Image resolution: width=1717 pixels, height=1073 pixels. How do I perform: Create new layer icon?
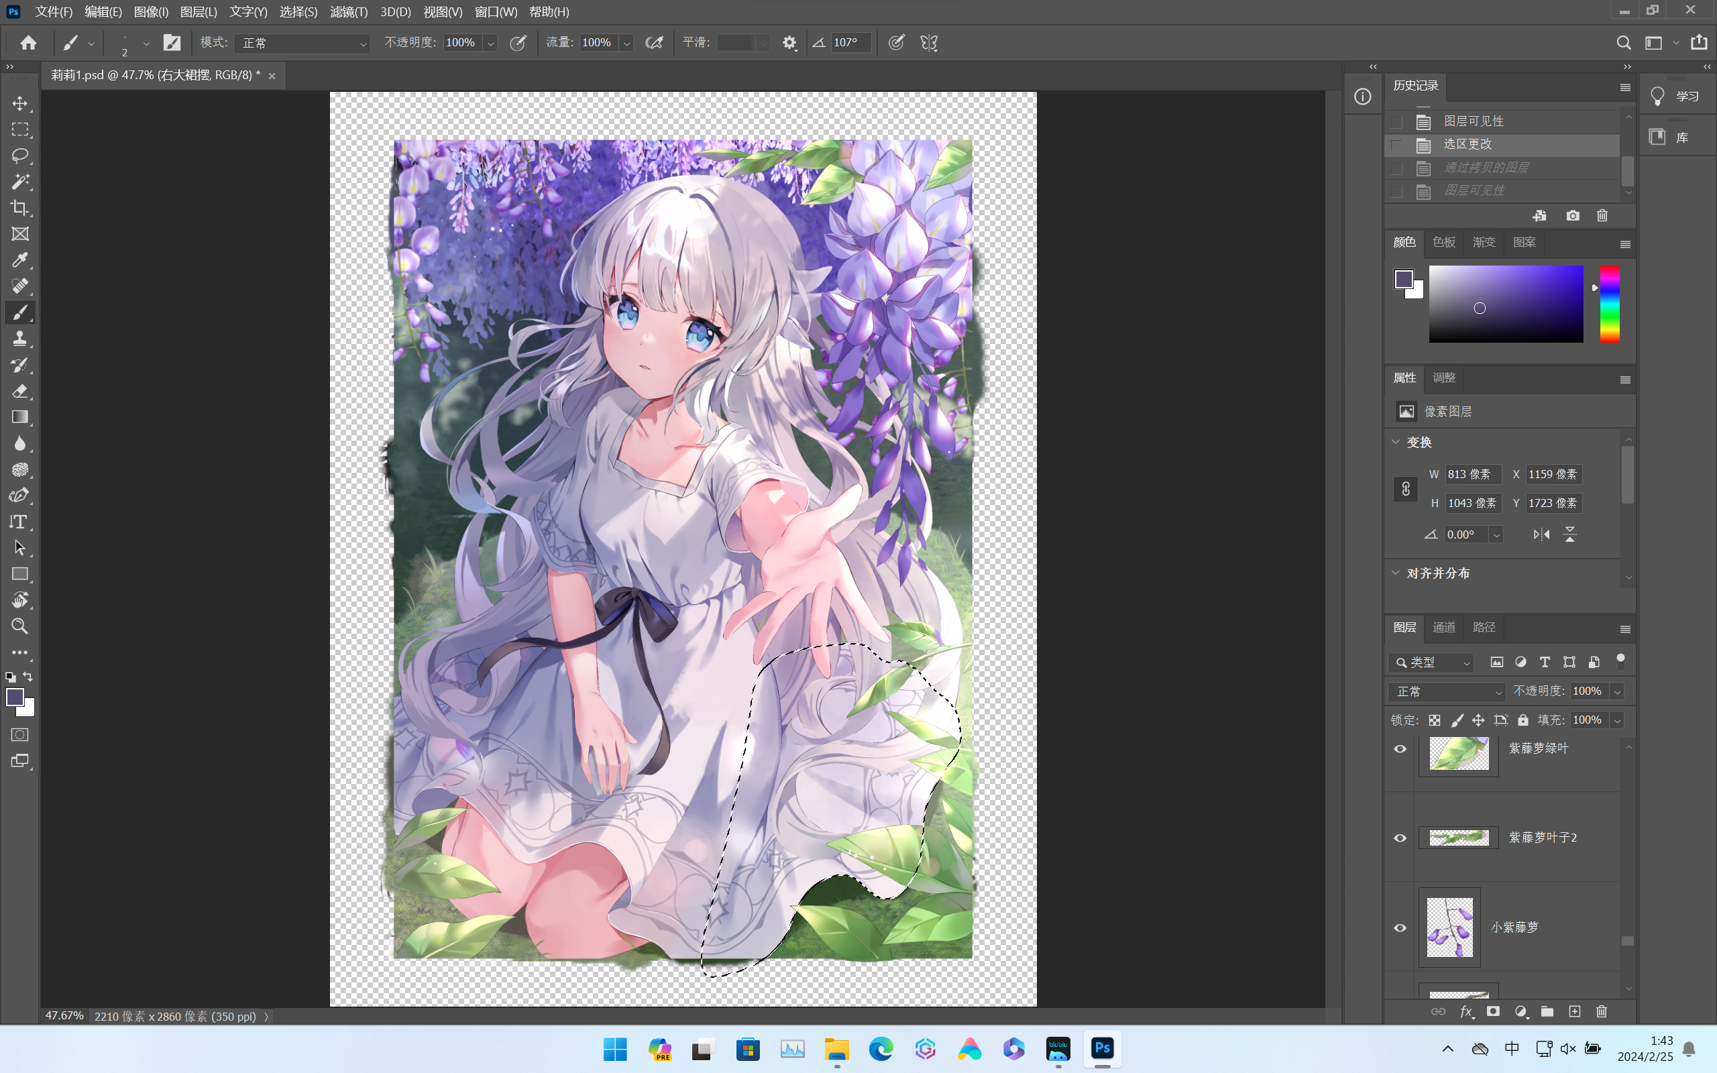1574,1011
